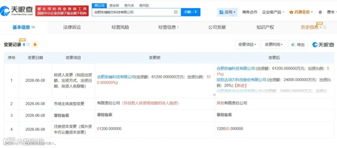Expand the truncated 变更后 investor list
The height and width of the screenshot is (148, 337).
tap(214, 95)
